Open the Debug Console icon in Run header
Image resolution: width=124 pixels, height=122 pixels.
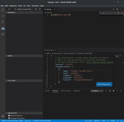[x=40, y=9]
